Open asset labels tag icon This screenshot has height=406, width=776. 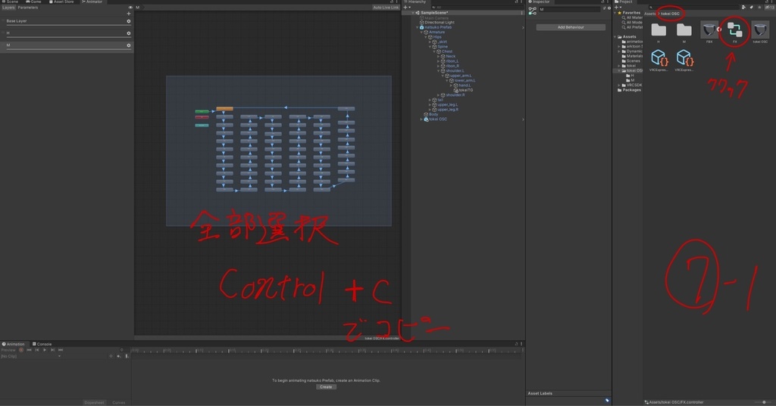pos(607,401)
